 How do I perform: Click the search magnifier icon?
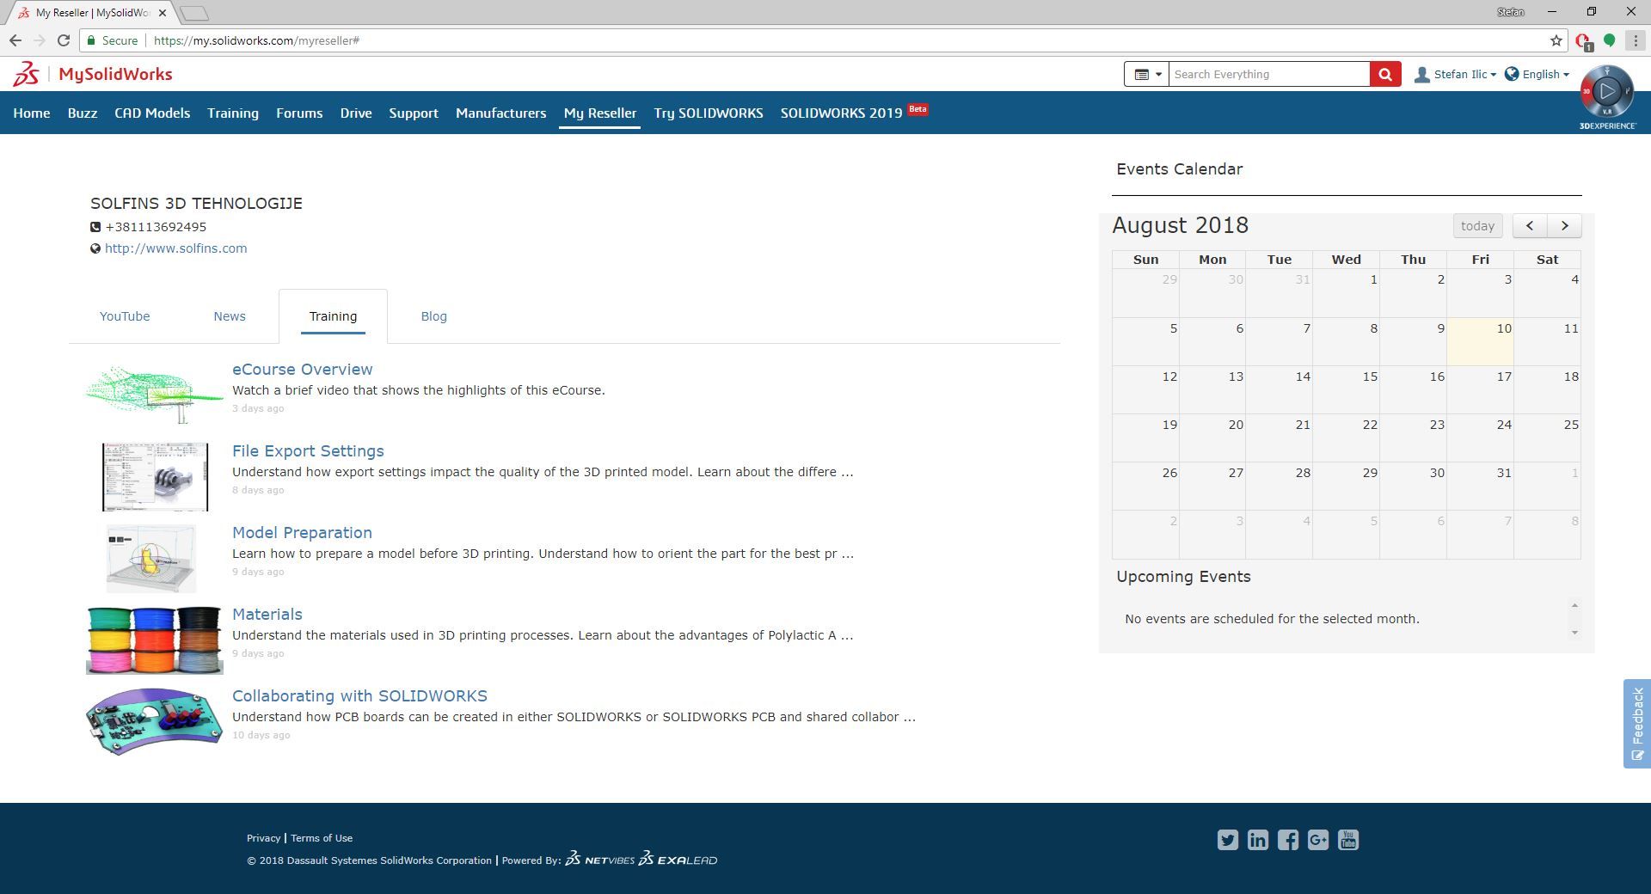[x=1384, y=74]
